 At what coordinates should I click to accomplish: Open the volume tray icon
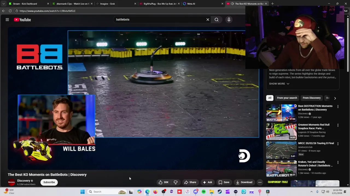click(x=328, y=192)
